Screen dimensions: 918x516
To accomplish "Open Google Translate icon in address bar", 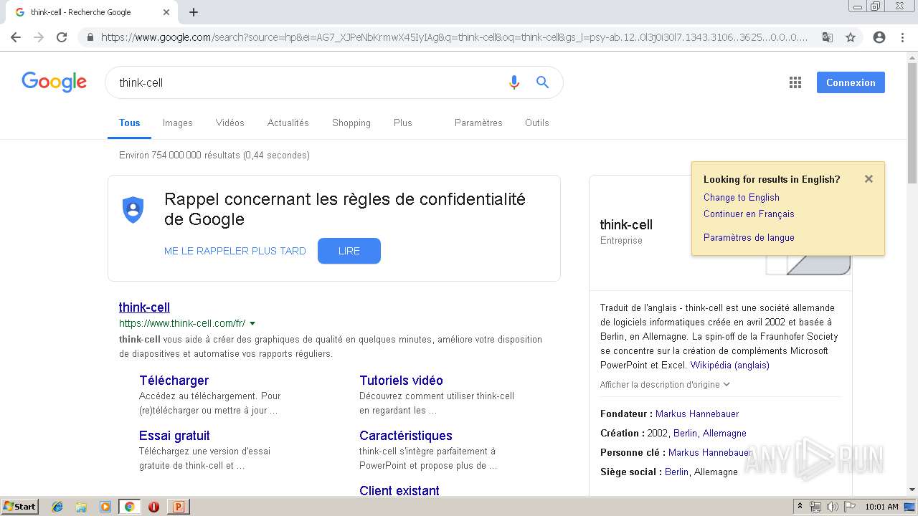I will (x=828, y=37).
